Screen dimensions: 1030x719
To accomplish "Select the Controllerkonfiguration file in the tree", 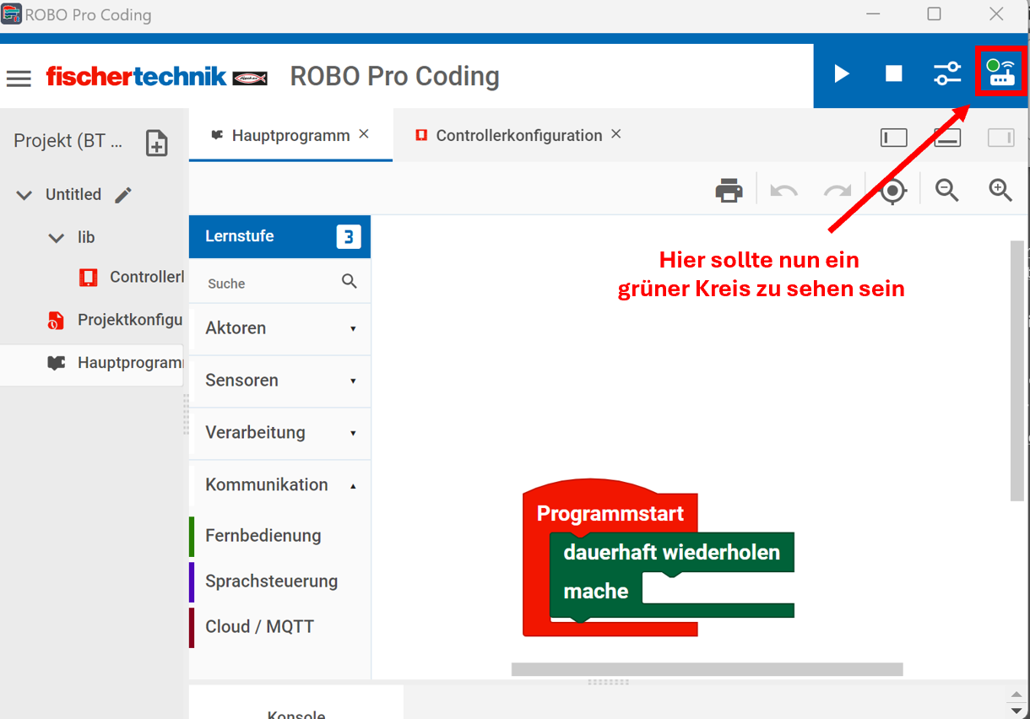I will [131, 277].
